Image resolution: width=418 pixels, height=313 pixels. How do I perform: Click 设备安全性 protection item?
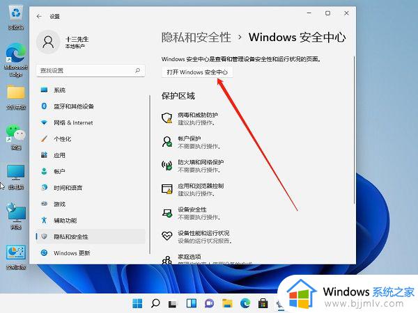click(192, 213)
